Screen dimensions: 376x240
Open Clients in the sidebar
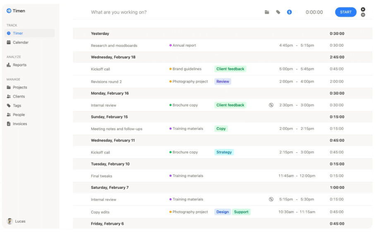coord(29,96)
